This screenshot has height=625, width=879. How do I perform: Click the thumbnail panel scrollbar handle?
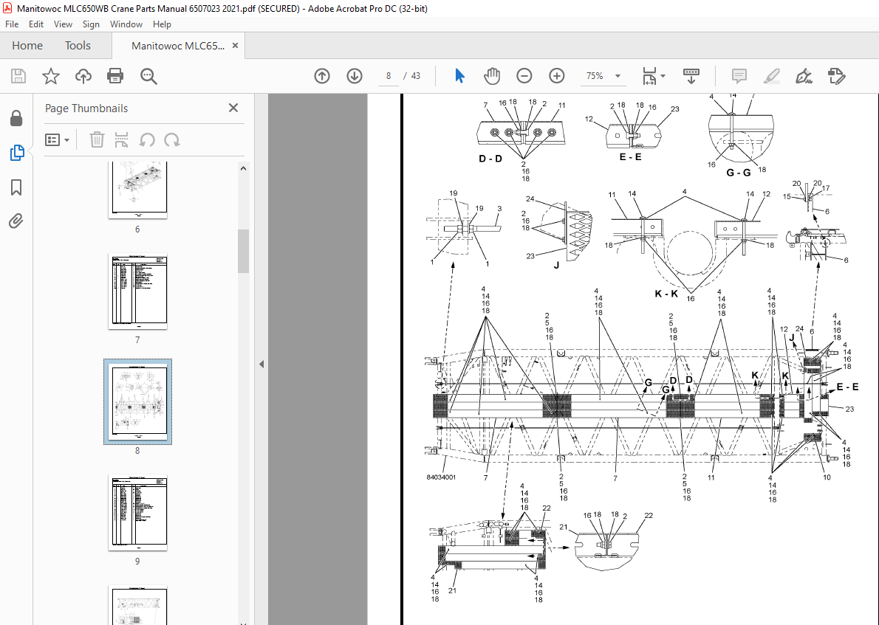[x=243, y=251]
